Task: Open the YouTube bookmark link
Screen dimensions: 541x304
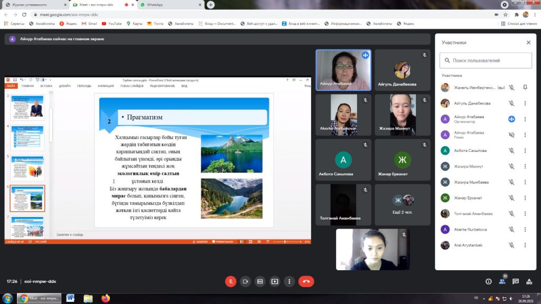Action: pyautogui.click(x=112, y=23)
